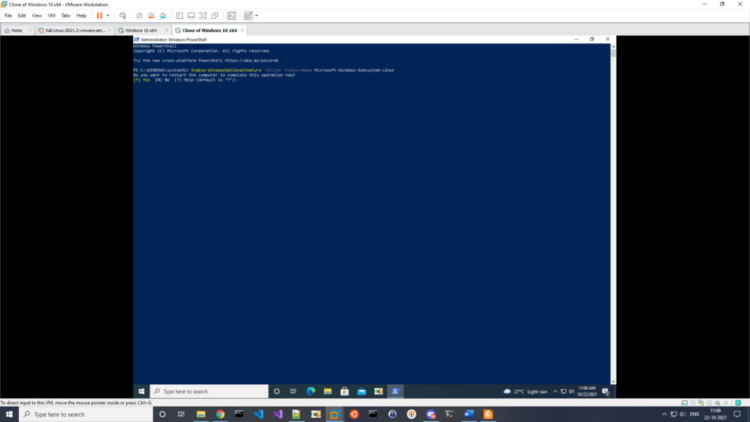Switch to the Windows 10 x64 tab

point(143,30)
